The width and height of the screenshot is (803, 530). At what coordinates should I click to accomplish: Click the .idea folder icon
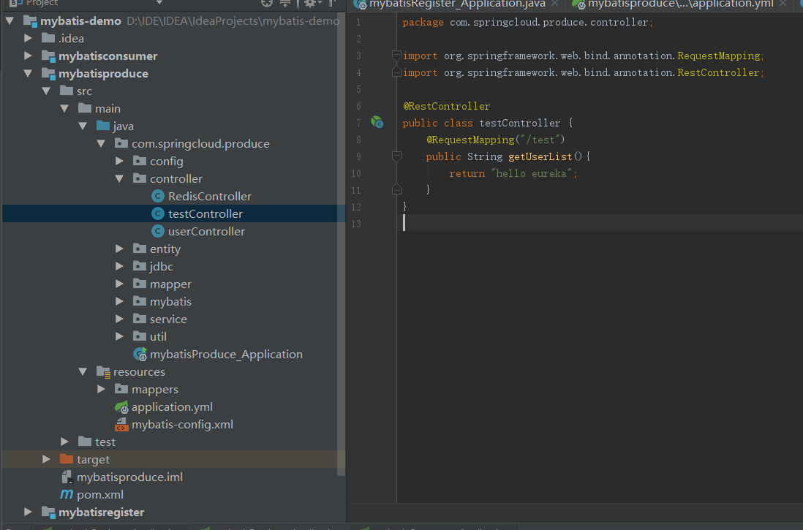48,39
